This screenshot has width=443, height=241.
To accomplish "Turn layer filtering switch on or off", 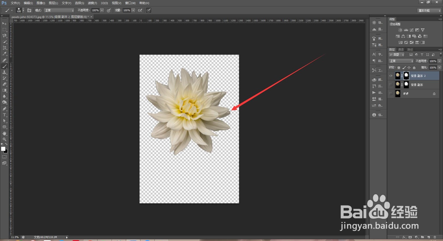I will click(441, 54).
